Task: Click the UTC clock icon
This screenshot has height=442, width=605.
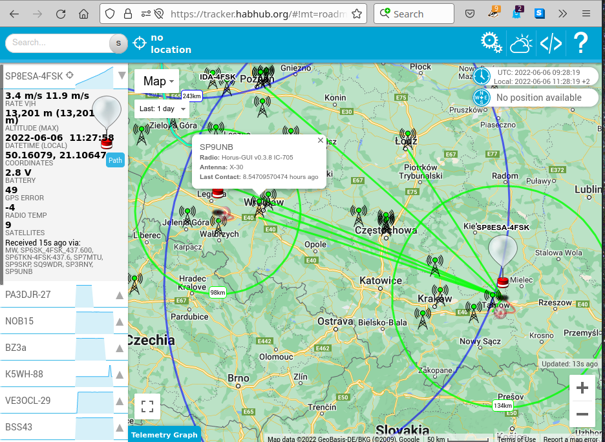Action: [x=482, y=76]
